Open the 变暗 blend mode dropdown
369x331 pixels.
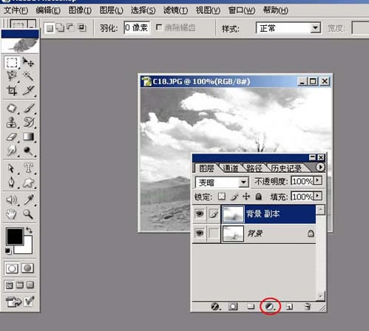(243, 182)
